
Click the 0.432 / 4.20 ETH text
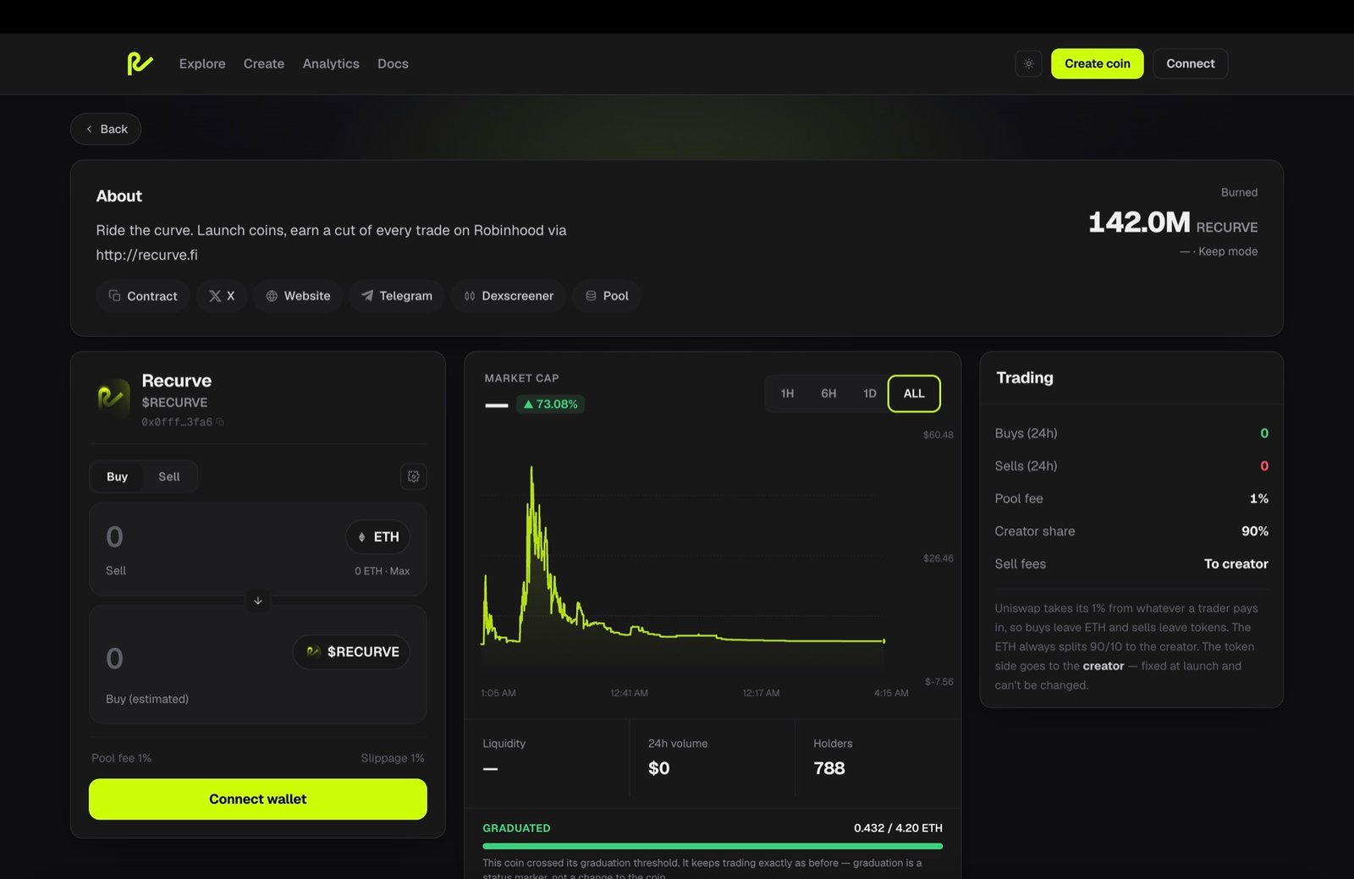[898, 828]
